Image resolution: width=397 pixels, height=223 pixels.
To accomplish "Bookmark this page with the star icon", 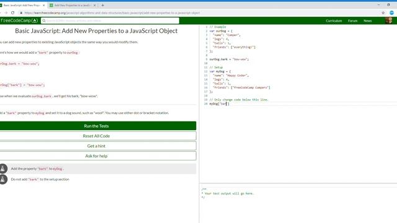I will click(x=383, y=12).
